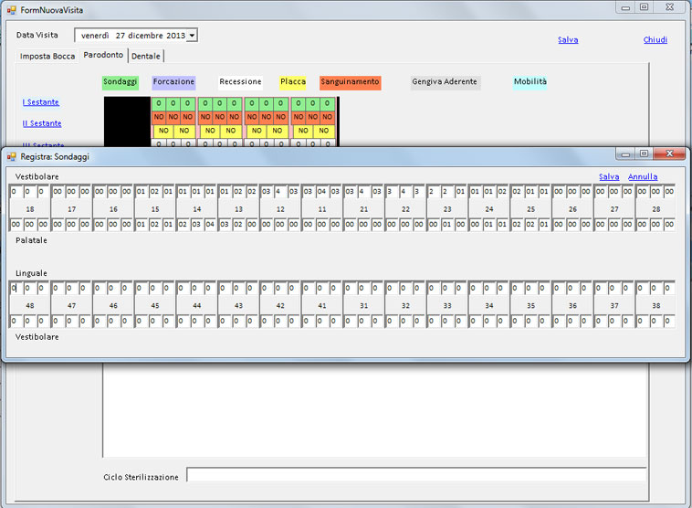Image resolution: width=692 pixels, height=508 pixels.
Task: Close the Registra: Sondaggi dialog
Action: point(669,153)
